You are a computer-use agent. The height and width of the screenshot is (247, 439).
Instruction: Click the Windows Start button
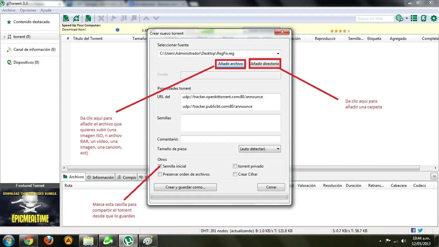(x=8, y=241)
